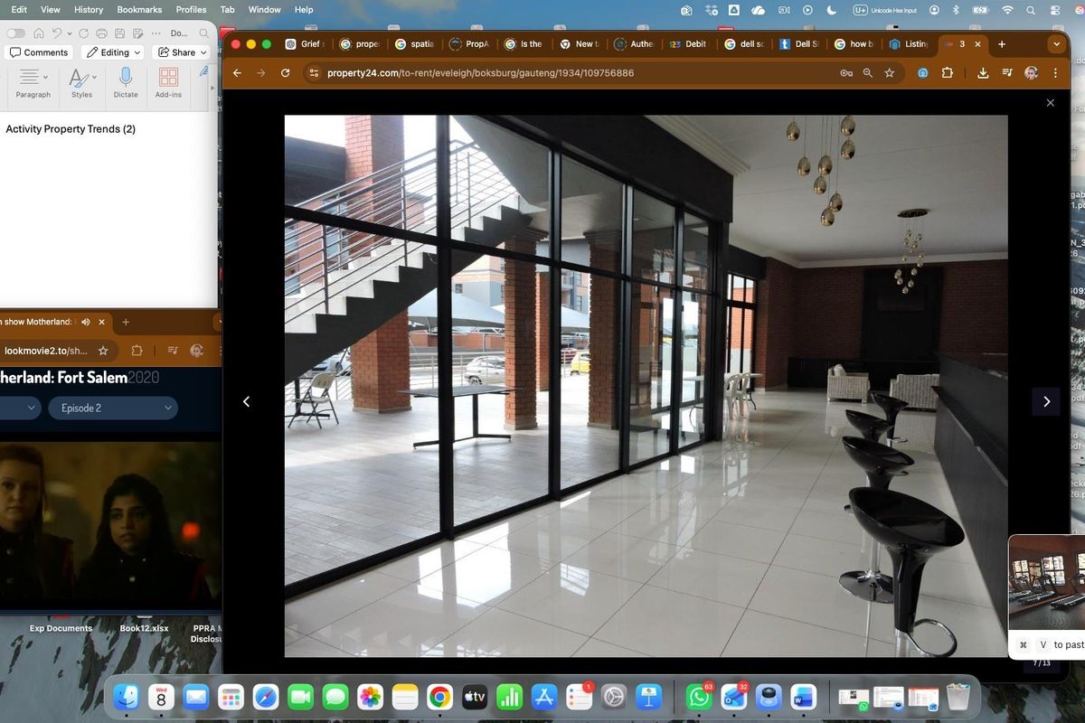Expand the Share dropdown in Word
This screenshot has height=723, width=1085.
tap(183, 52)
